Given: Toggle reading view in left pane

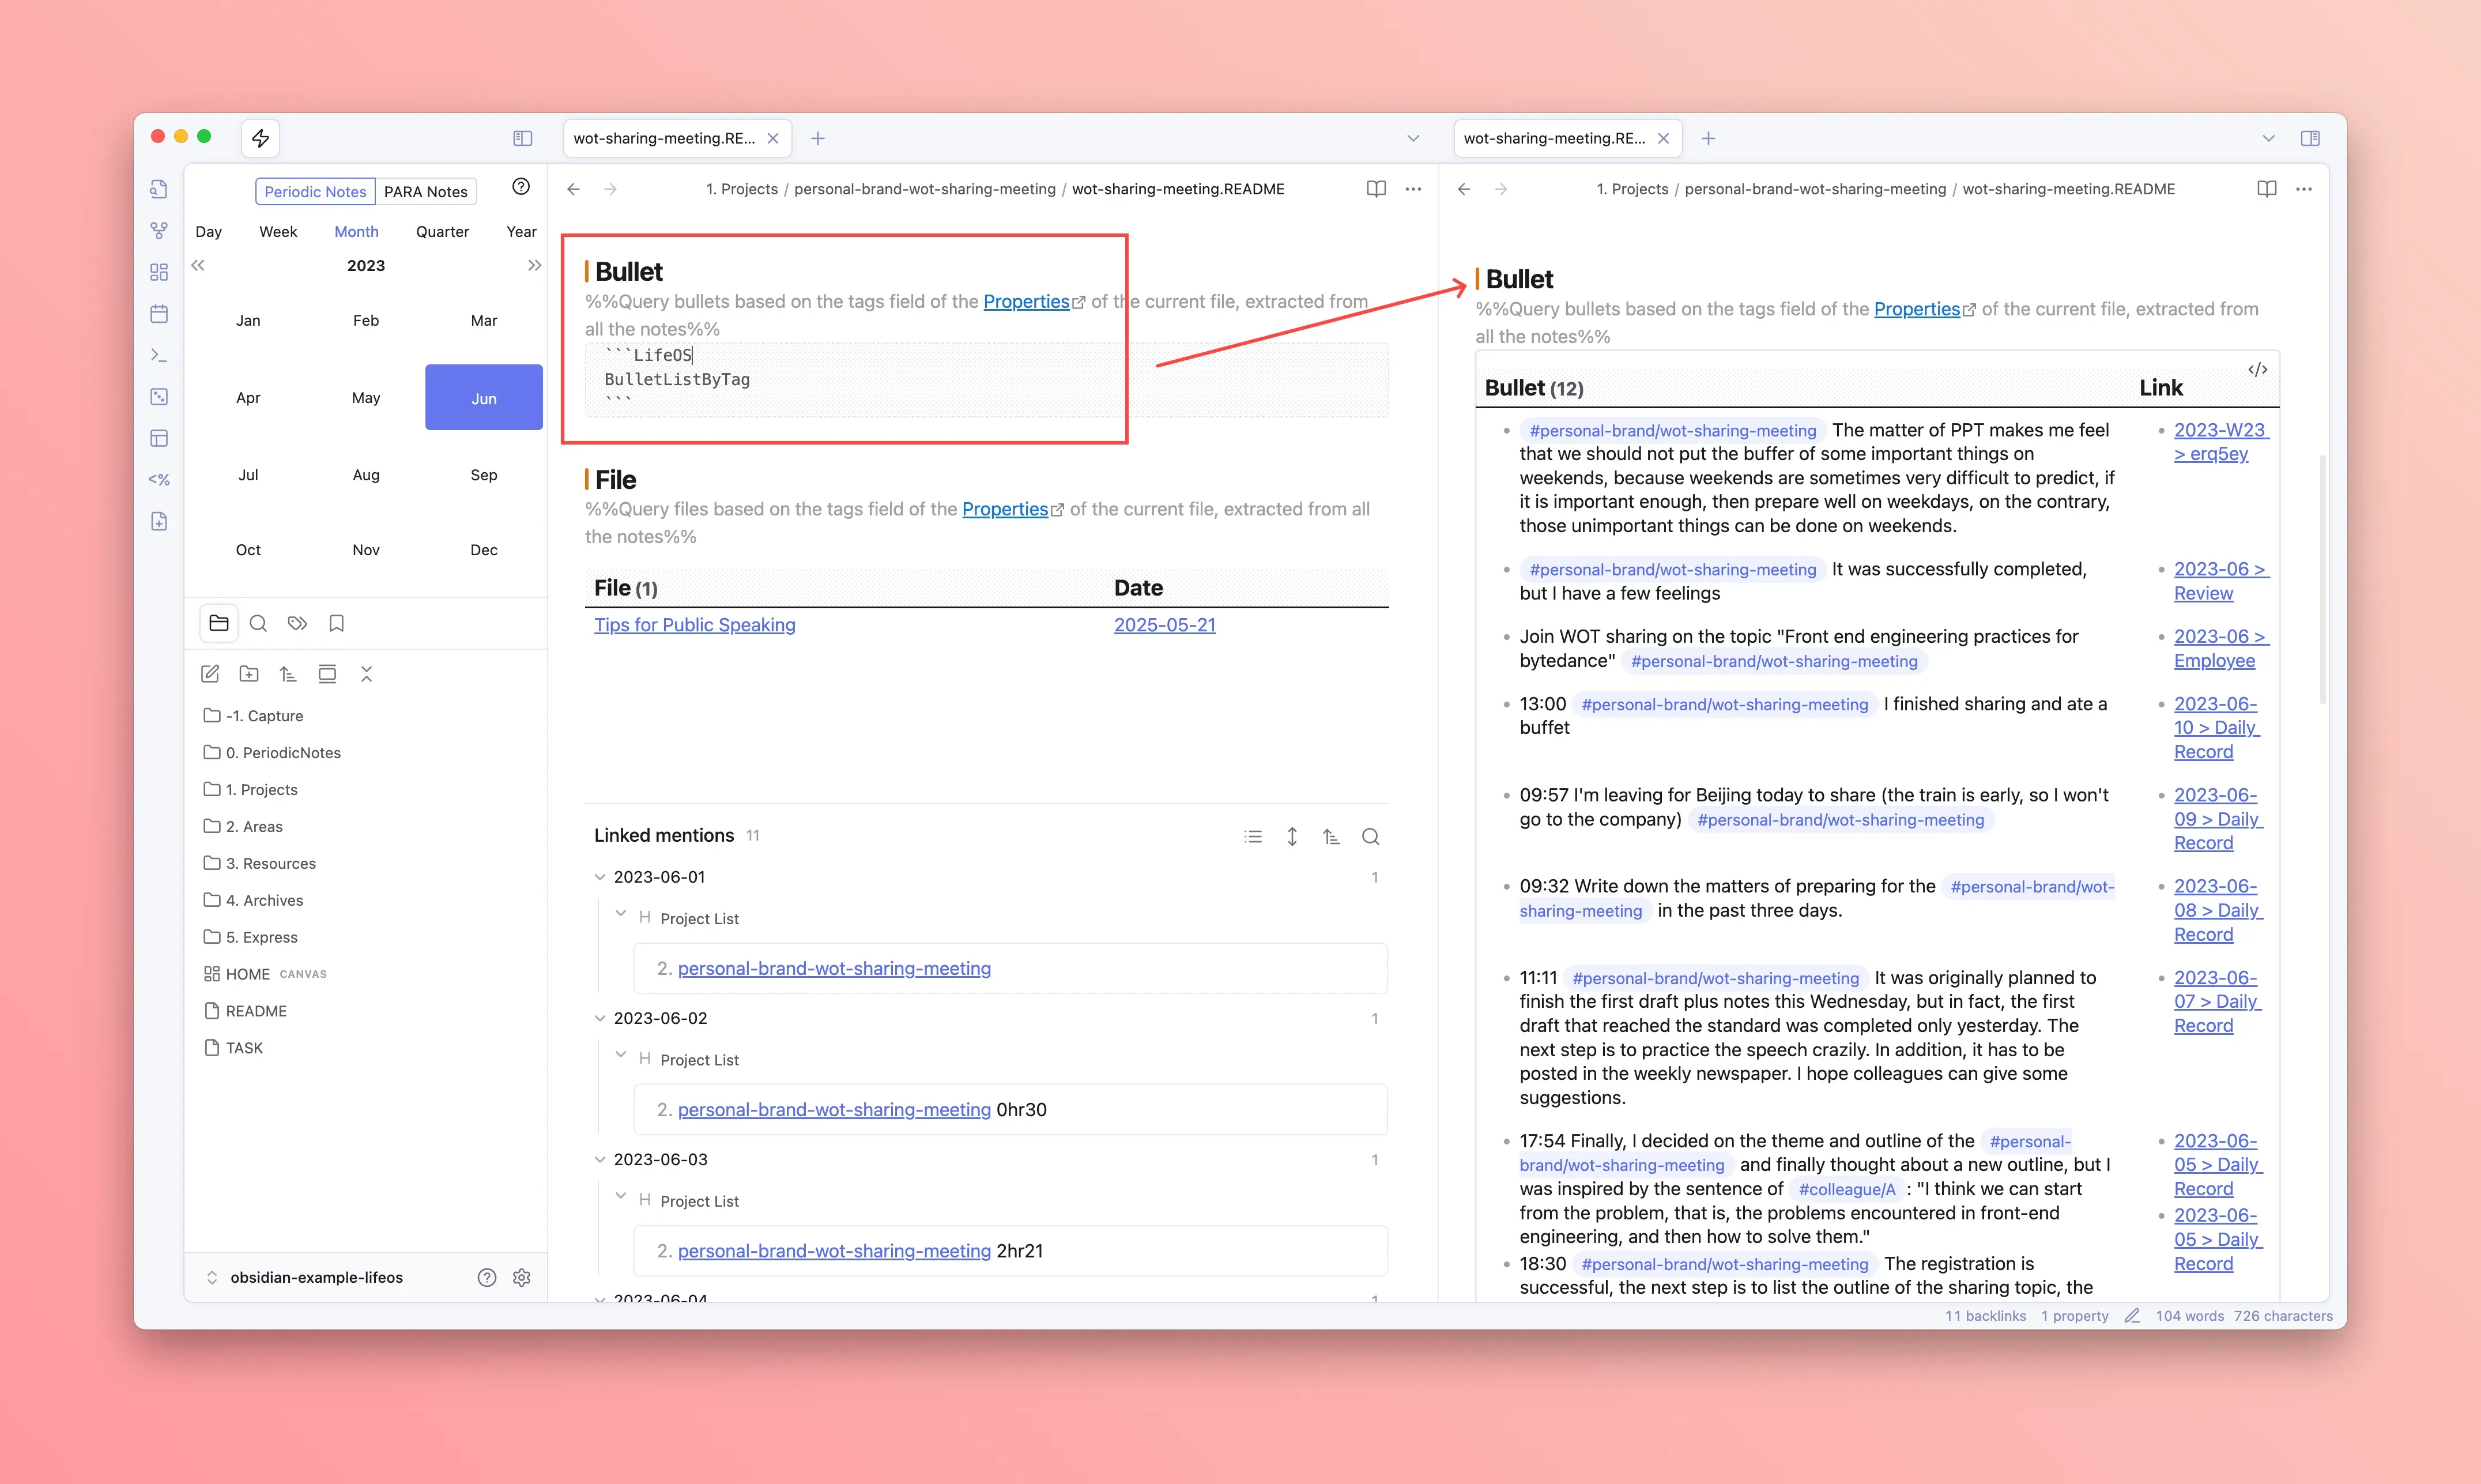Looking at the screenshot, I should point(1377,189).
